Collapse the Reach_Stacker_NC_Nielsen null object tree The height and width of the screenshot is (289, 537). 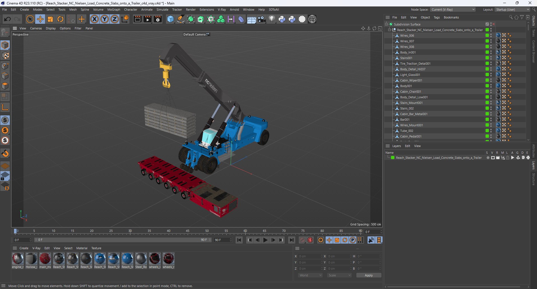389,30
